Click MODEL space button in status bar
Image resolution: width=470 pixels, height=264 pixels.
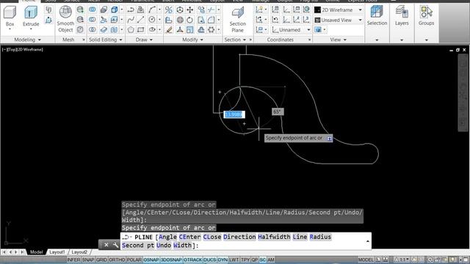[x=366, y=260]
